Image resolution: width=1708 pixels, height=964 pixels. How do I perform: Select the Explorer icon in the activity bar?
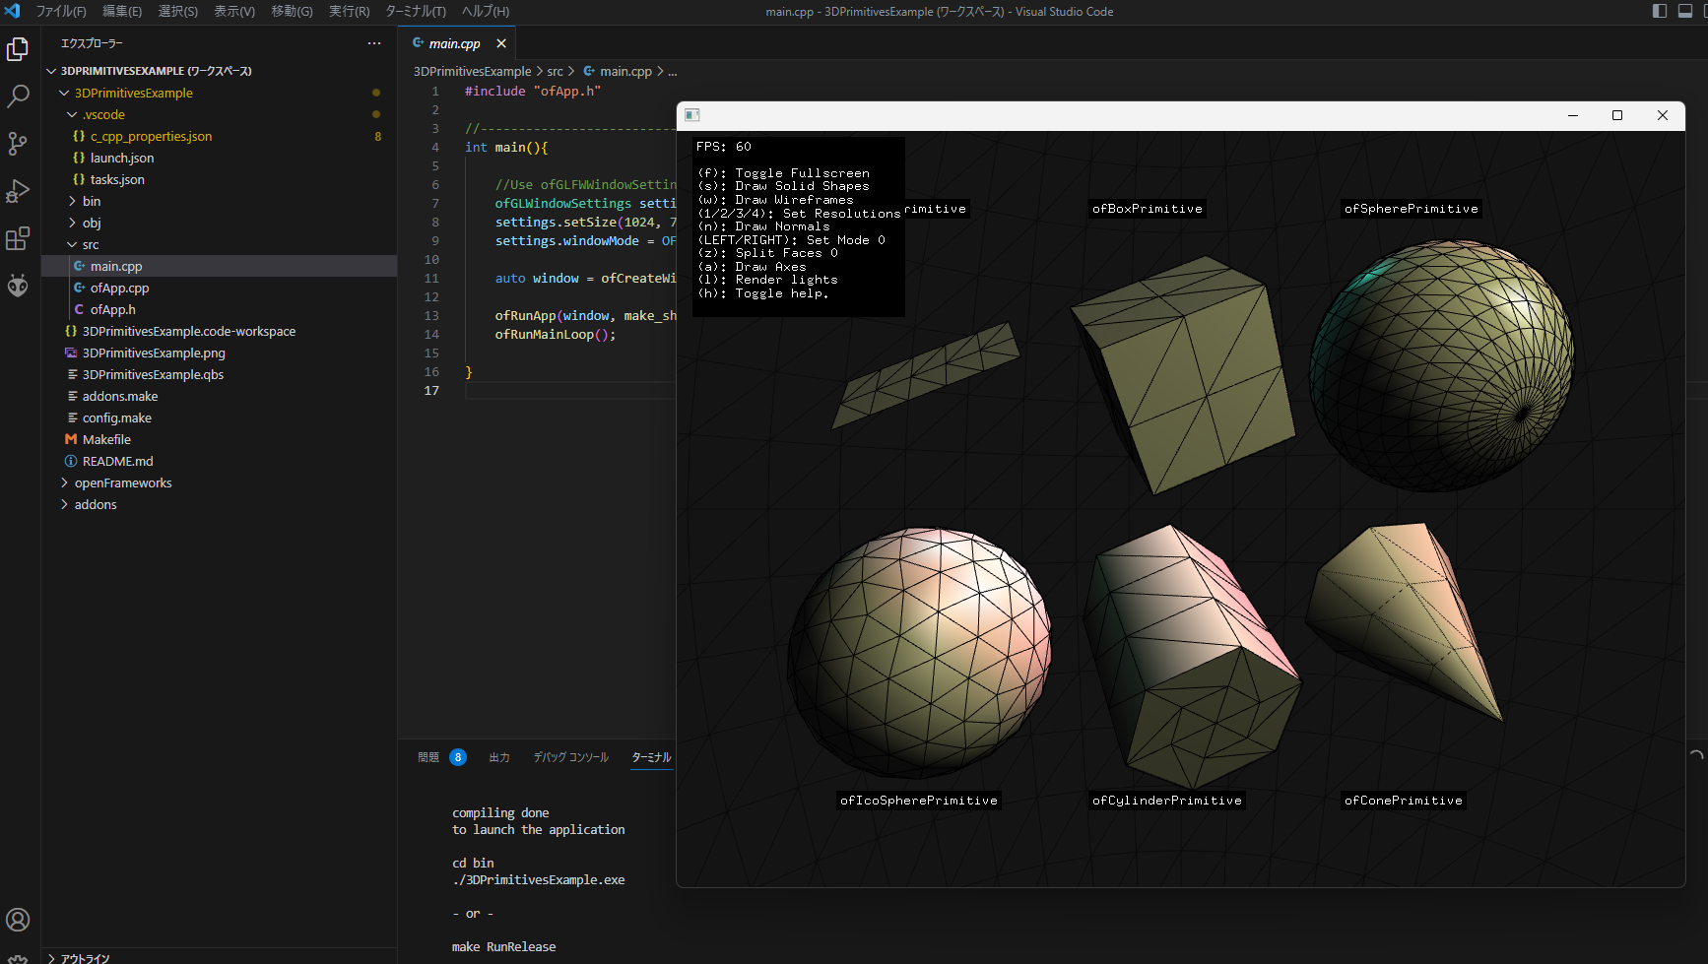coord(17,48)
